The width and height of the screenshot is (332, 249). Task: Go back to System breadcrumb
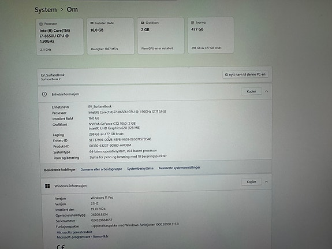(46, 10)
